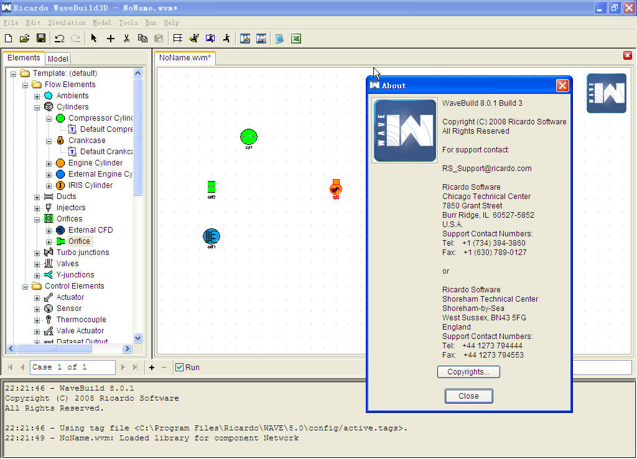Click the Sensor gauge icon
Viewport: 637px width, 459px height.
49,308
